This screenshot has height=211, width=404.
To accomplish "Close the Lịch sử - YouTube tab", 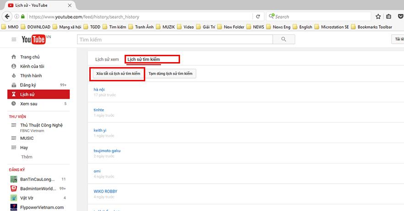I will [x=70, y=5].
